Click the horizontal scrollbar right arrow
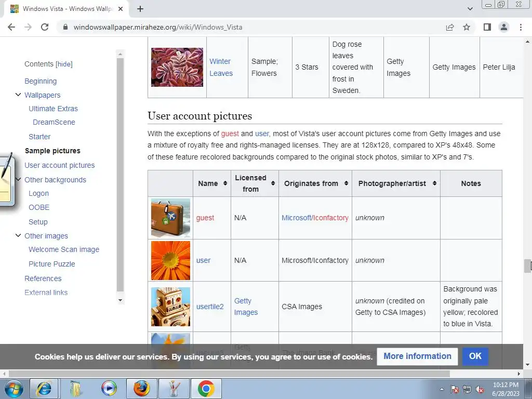Image resolution: width=532 pixels, height=399 pixels. pos(519,374)
